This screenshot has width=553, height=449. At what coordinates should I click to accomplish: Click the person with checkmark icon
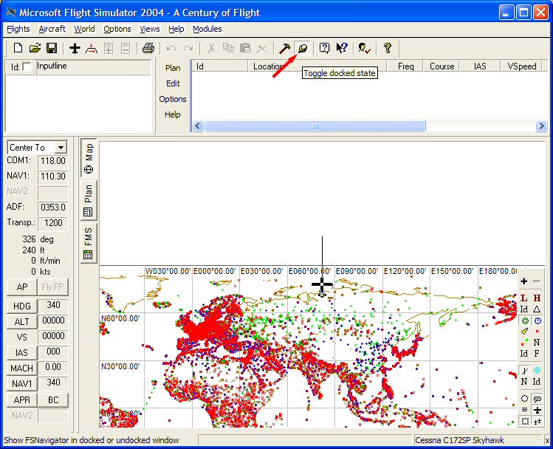[x=364, y=48]
